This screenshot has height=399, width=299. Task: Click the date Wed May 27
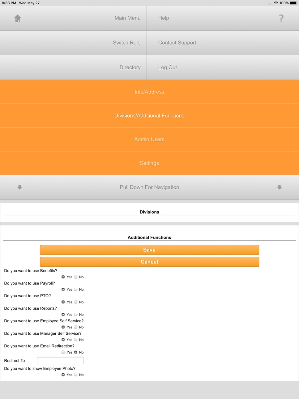29,3
